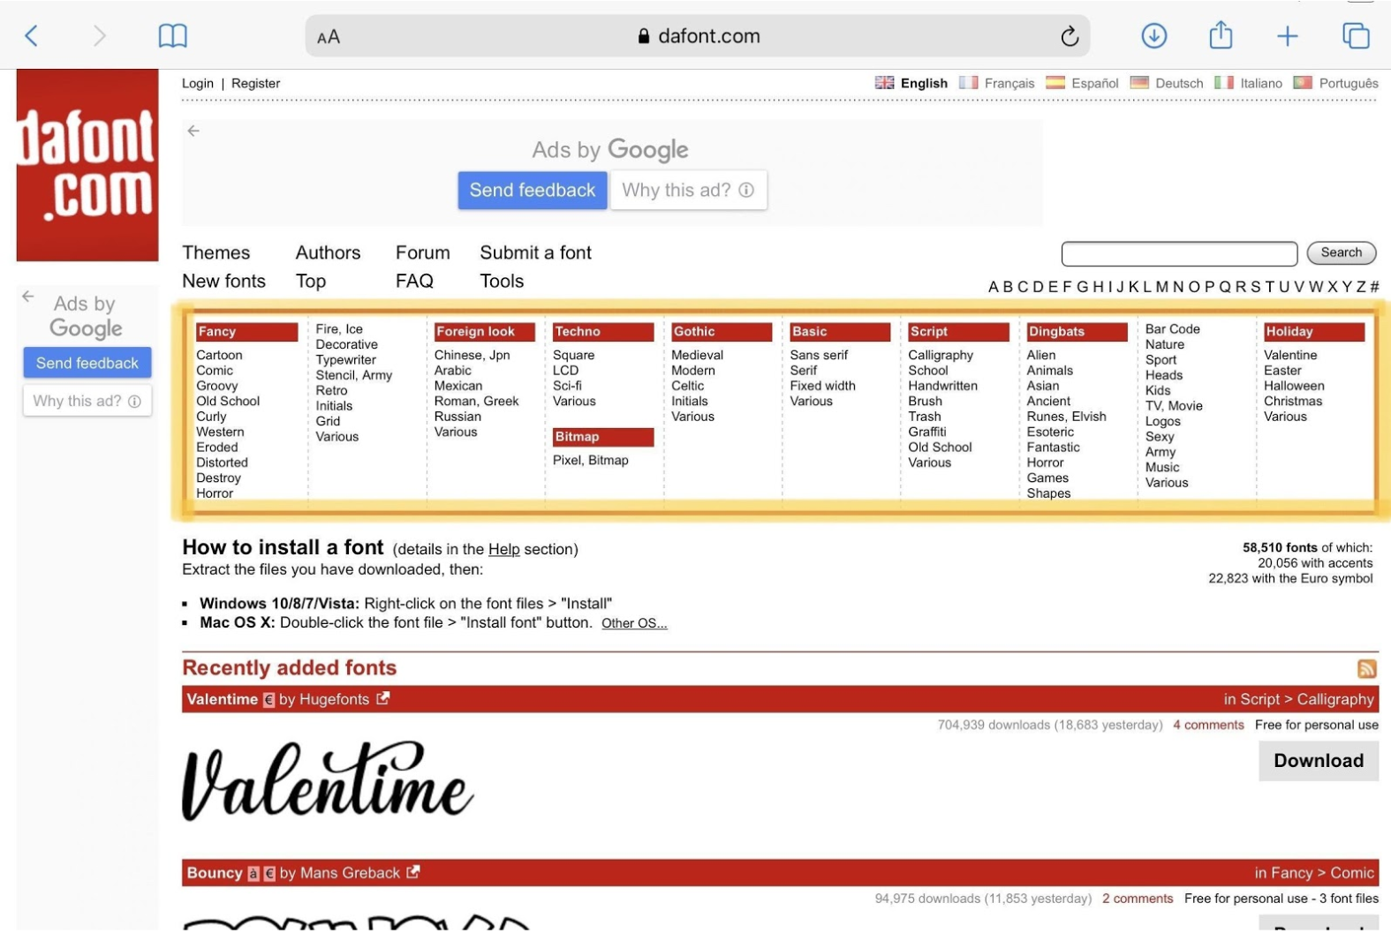The image size is (1391, 933).
Task: Click the French flag icon
Action: click(969, 82)
